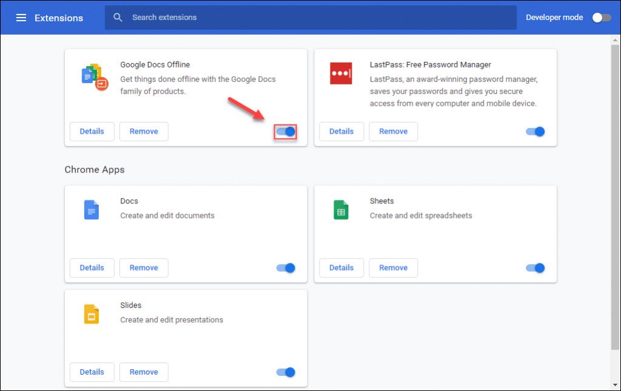Remove the Google Docs Offline extension
Viewport: 621px width, 391px height.
coord(144,132)
